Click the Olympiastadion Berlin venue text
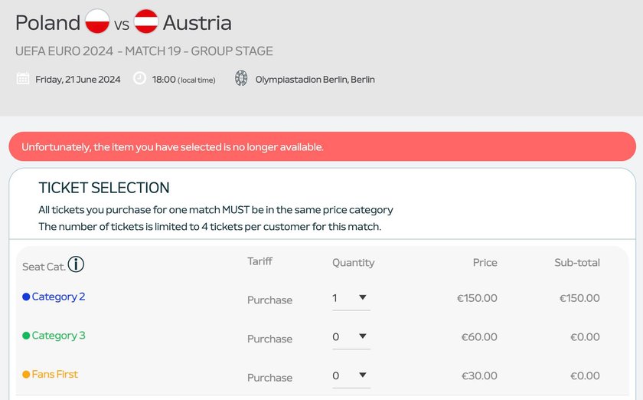 [315, 79]
